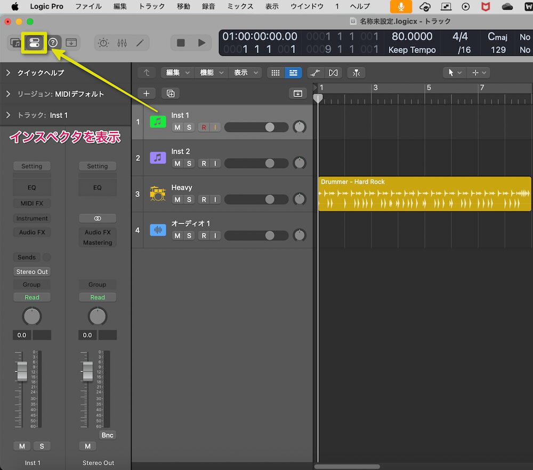Click MIDI FX slot
The height and width of the screenshot is (470, 533).
(32, 203)
